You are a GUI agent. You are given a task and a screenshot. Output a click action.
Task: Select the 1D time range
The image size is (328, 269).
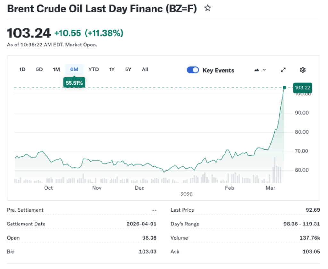[22, 69]
